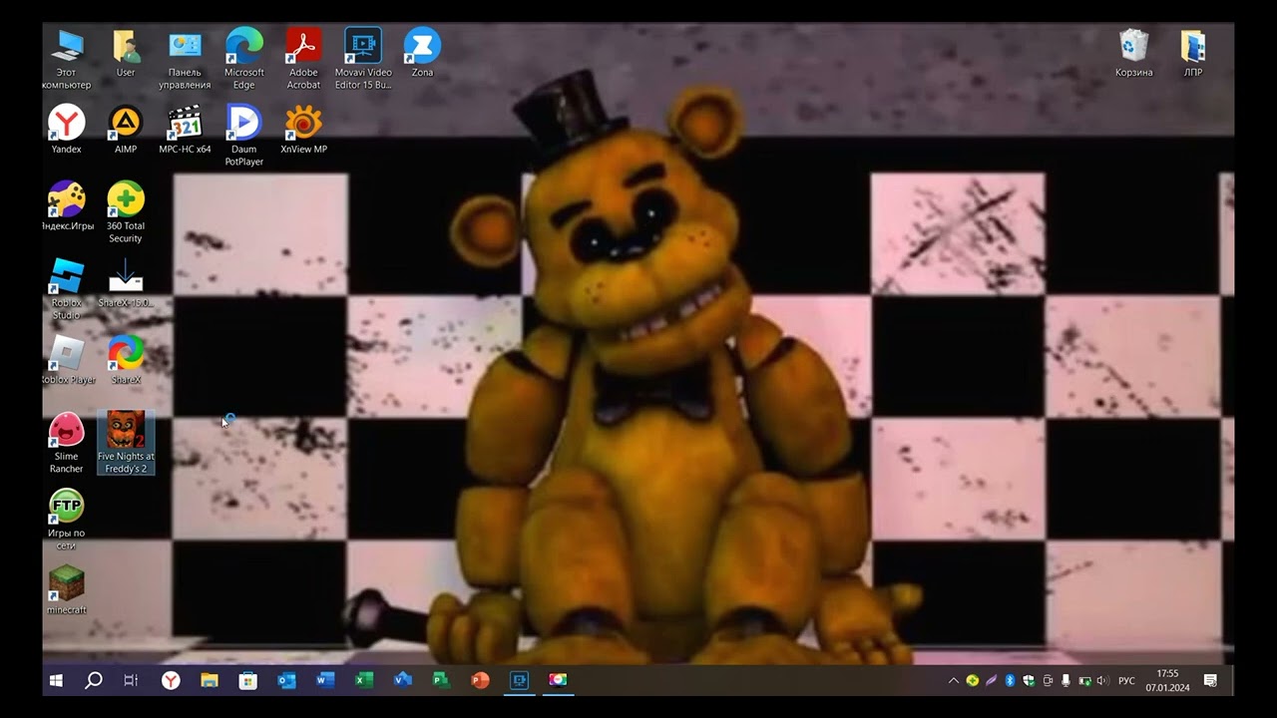Launch Publisher from the taskbar

tap(441, 680)
